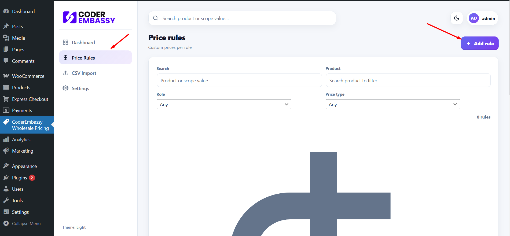Click the Analytics bar chart icon
The image size is (510, 236).
6,139
